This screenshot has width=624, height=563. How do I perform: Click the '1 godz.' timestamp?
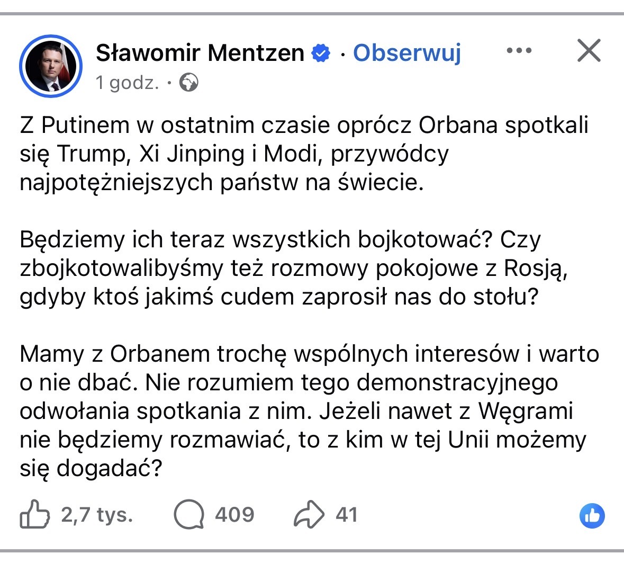pyautogui.click(x=127, y=83)
